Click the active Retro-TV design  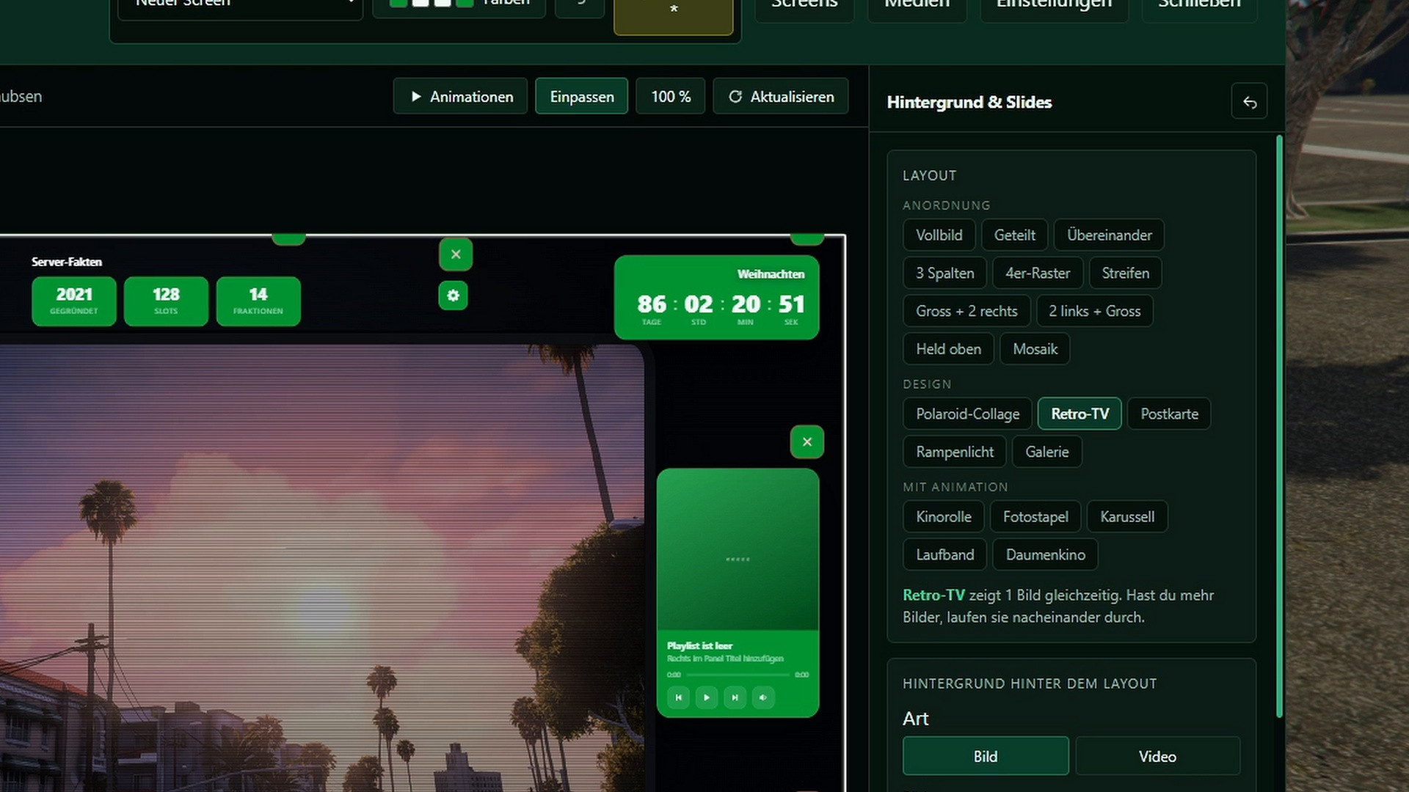pyautogui.click(x=1080, y=414)
